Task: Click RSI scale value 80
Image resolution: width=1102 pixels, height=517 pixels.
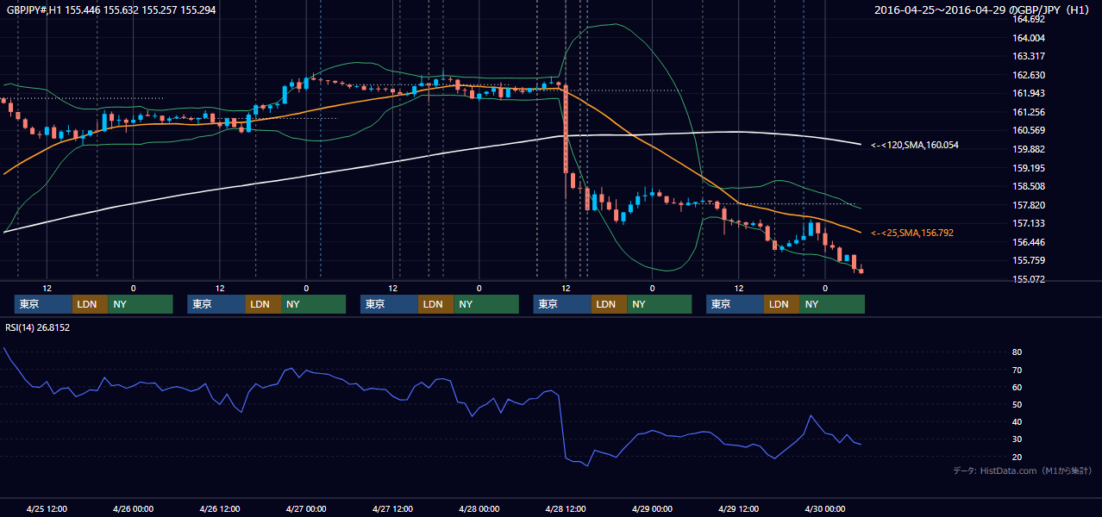Action: point(1017,352)
